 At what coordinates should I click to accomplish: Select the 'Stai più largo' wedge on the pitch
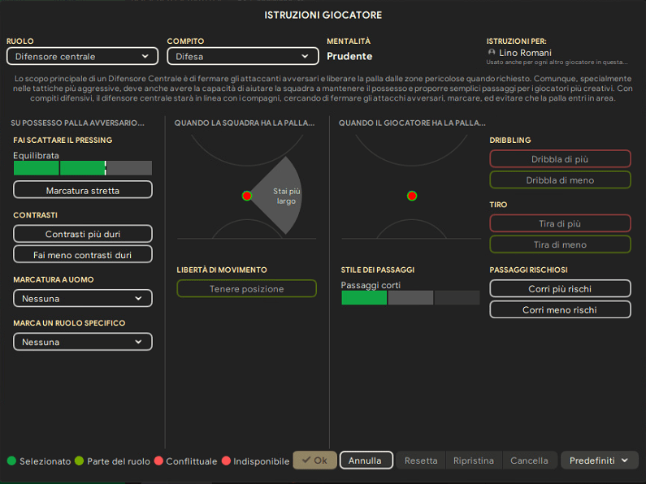(x=283, y=196)
